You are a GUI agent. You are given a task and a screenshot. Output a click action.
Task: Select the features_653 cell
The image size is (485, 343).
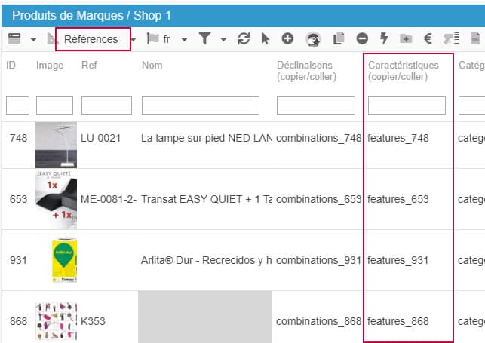coord(398,199)
